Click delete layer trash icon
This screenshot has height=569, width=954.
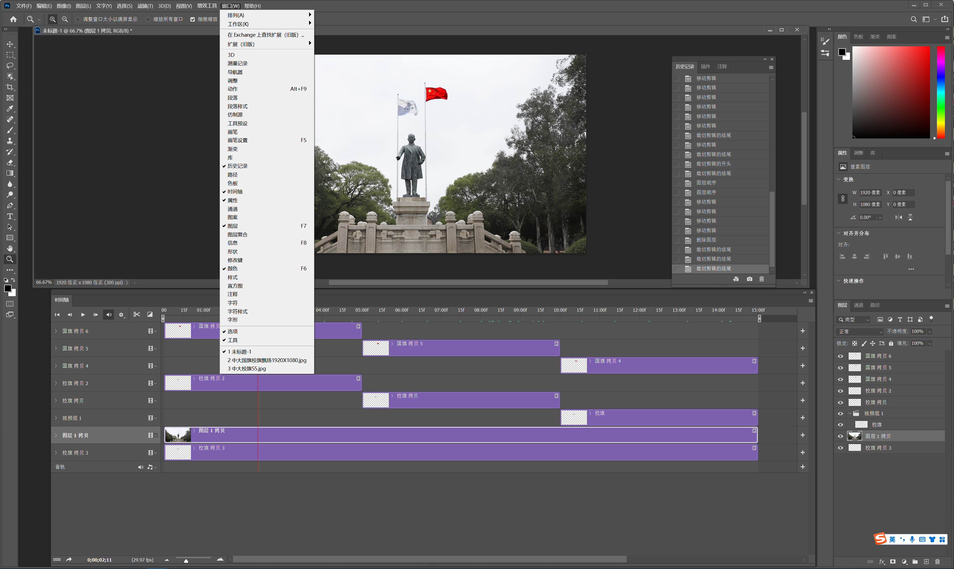[x=937, y=562]
